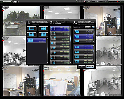Viewport: 124px width, 99px height.
Task: Click the IP address field 10.36.1.248
Action: [x=79, y=27]
